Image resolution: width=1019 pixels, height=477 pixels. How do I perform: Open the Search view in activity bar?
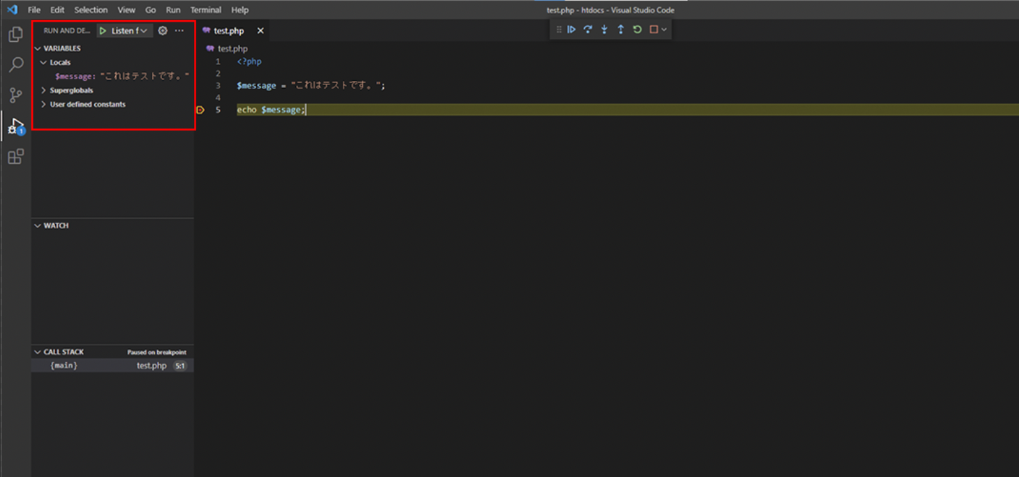point(15,65)
